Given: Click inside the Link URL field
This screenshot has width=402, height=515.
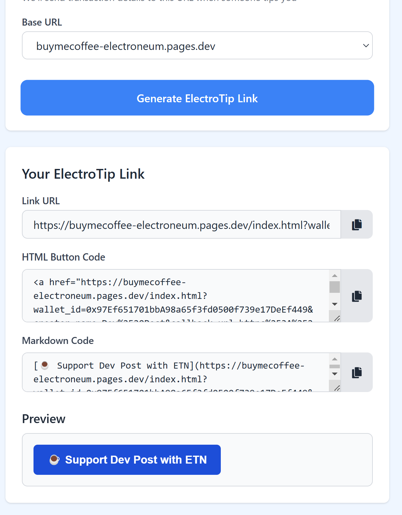Looking at the screenshot, I should pyautogui.click(x=181, y=225).
